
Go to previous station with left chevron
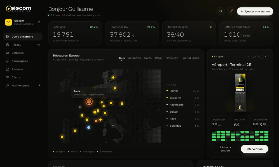249,57
